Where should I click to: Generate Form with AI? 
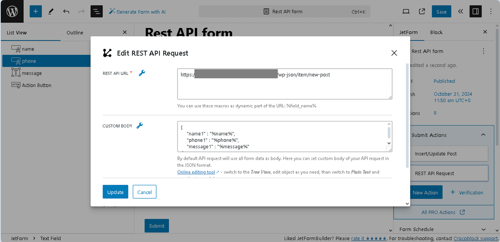137,12
